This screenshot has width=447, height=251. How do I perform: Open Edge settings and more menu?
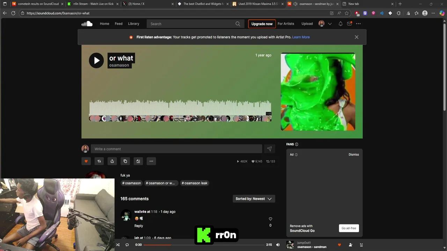[x=433, y=13]
